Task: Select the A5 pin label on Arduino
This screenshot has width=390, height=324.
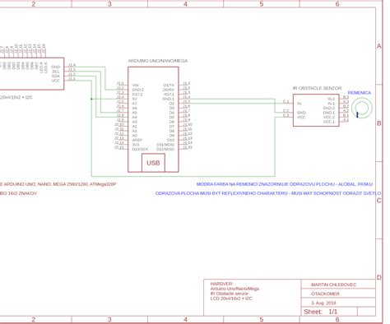Action: [x=135, y=113]
